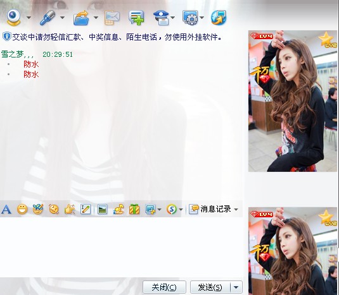
Task: Click the 发送(S) send button
Action: (x=210, y=287)
